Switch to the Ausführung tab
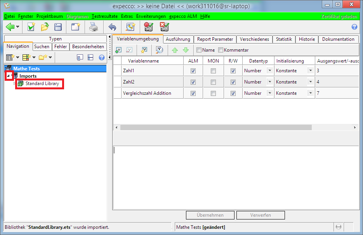The width and height of the screenshot is (363, 235). pyautogui.click(x=178, y=39)
